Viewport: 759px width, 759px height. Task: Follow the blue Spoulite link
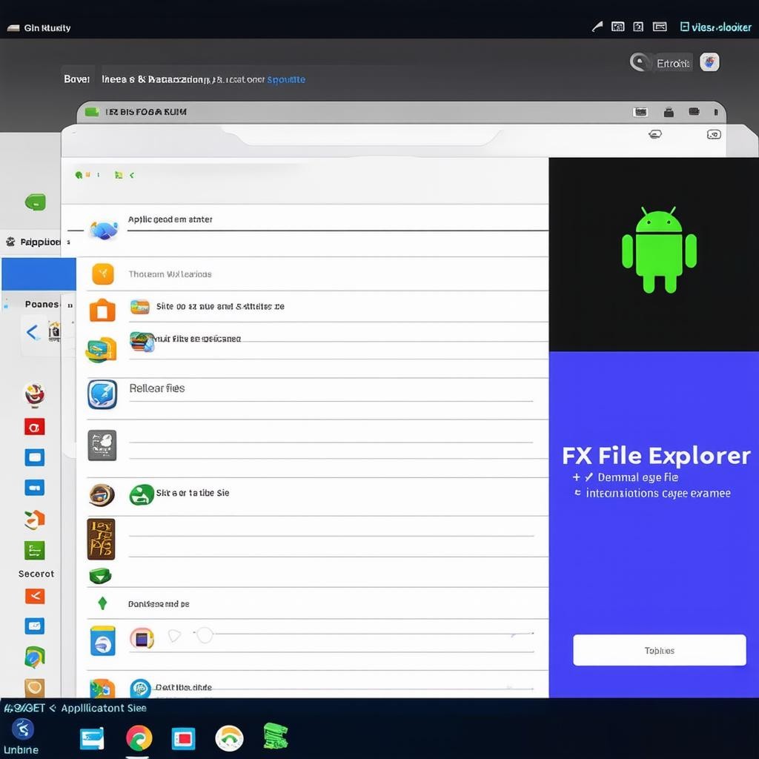click(286, 80)
